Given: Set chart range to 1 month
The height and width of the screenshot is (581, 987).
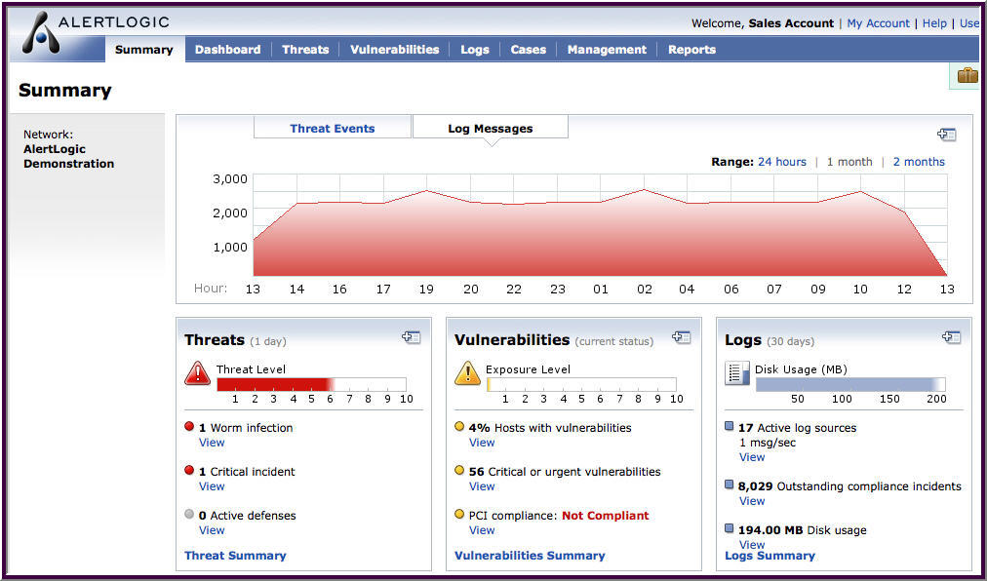Looking at the screenshot, I should click(849, 161).
